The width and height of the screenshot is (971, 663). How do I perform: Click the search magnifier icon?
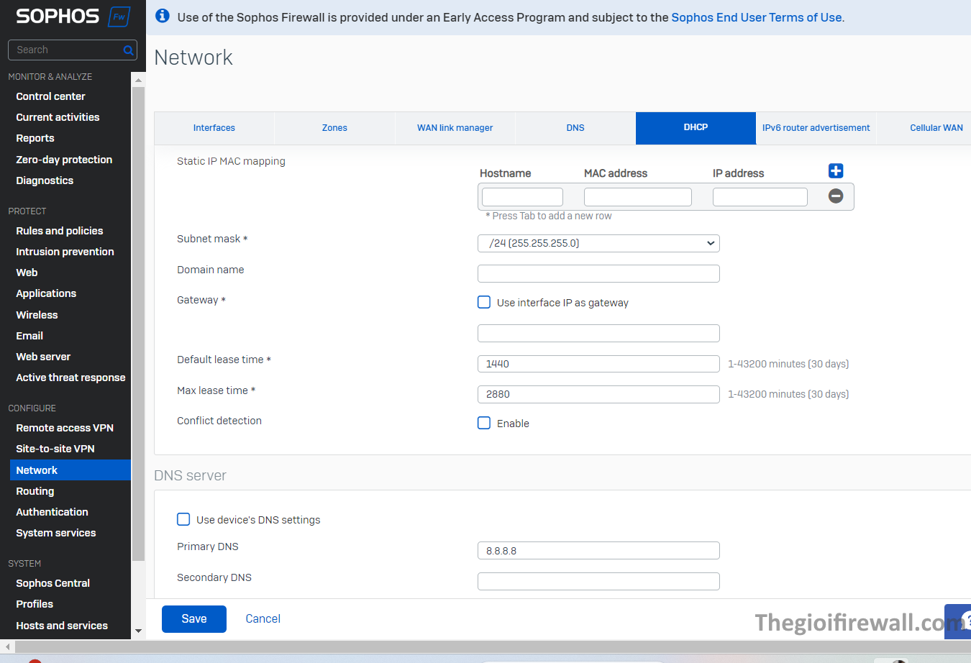click(129, 50)
